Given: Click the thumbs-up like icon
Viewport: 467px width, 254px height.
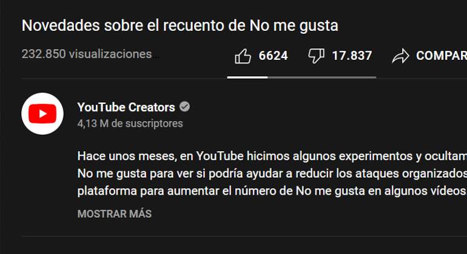Looking at the screenshot, I should 243,56.
